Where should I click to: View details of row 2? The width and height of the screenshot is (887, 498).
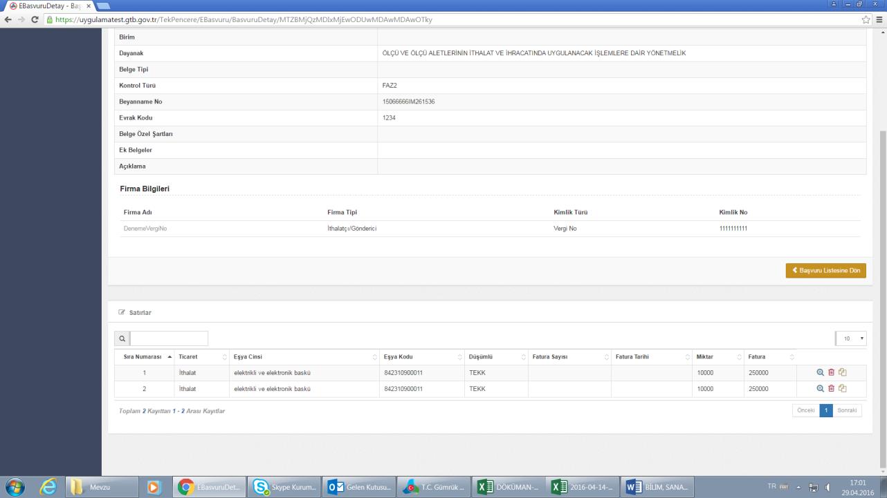tap(821, 388)
